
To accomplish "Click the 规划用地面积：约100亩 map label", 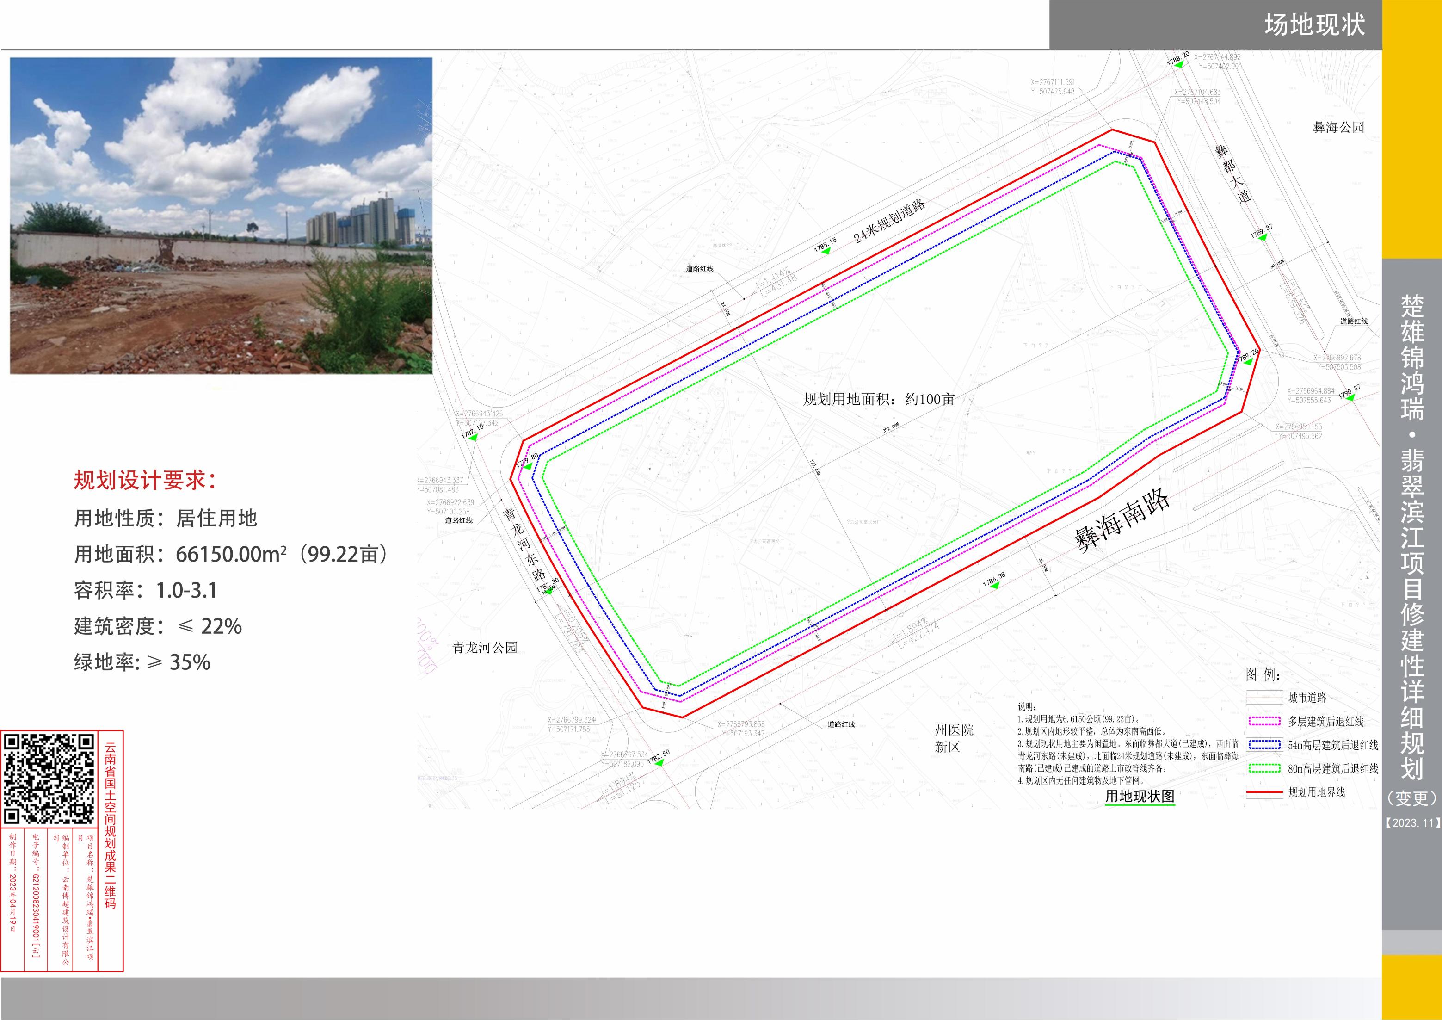I will click(879, 399).
